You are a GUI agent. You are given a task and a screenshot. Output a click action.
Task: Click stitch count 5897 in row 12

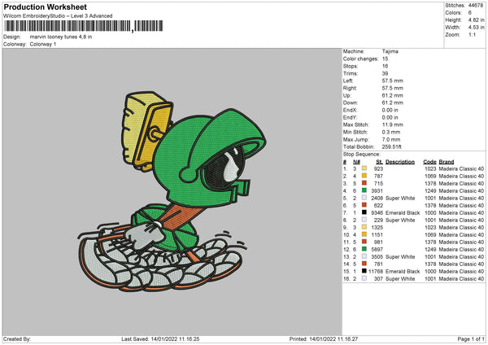pos(377,250)
